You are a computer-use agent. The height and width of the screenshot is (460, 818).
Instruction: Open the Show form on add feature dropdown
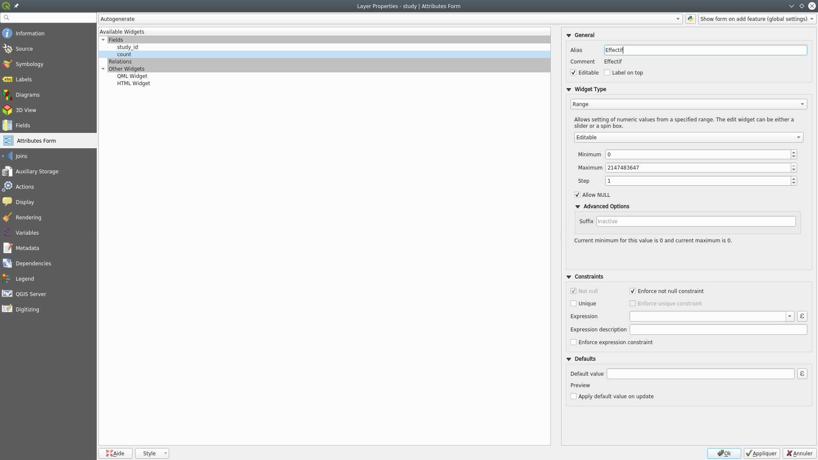click(757, 19)
